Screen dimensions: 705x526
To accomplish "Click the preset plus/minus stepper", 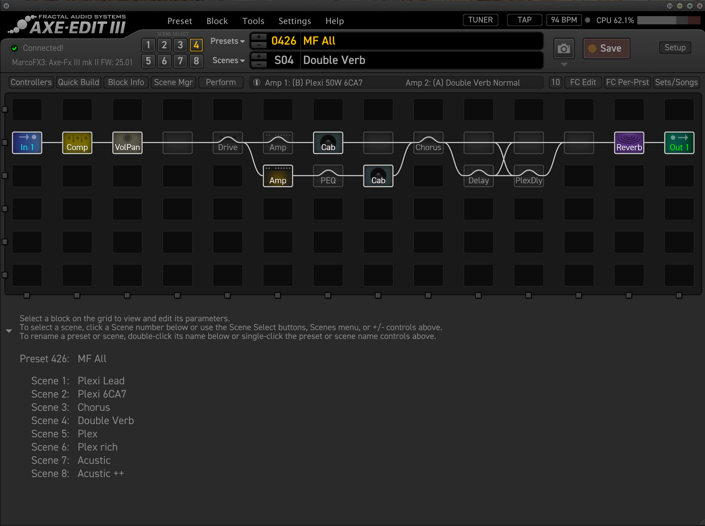I will point(259,41).
